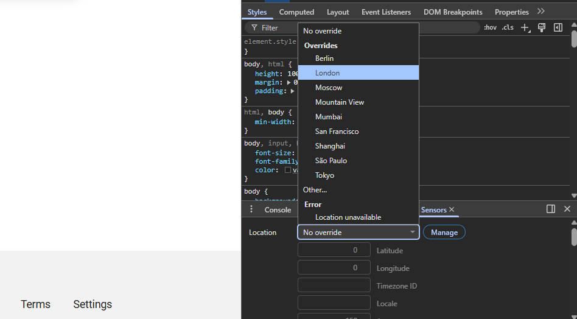Pick No override at top of list
Screen dimensions: 577x319
click(x=358, y=31)
